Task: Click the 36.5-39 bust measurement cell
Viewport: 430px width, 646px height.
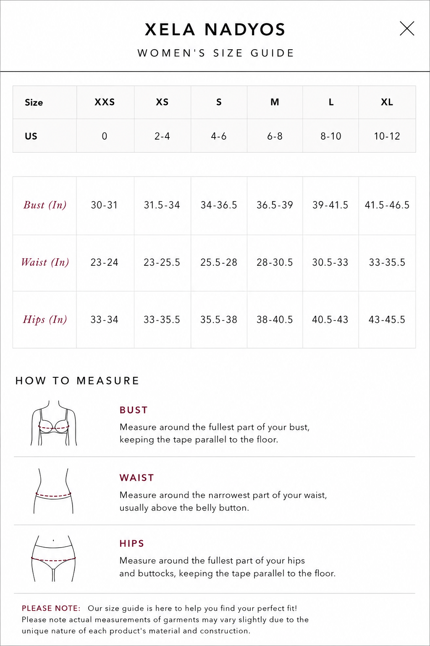Action: (x=275, y=205)
